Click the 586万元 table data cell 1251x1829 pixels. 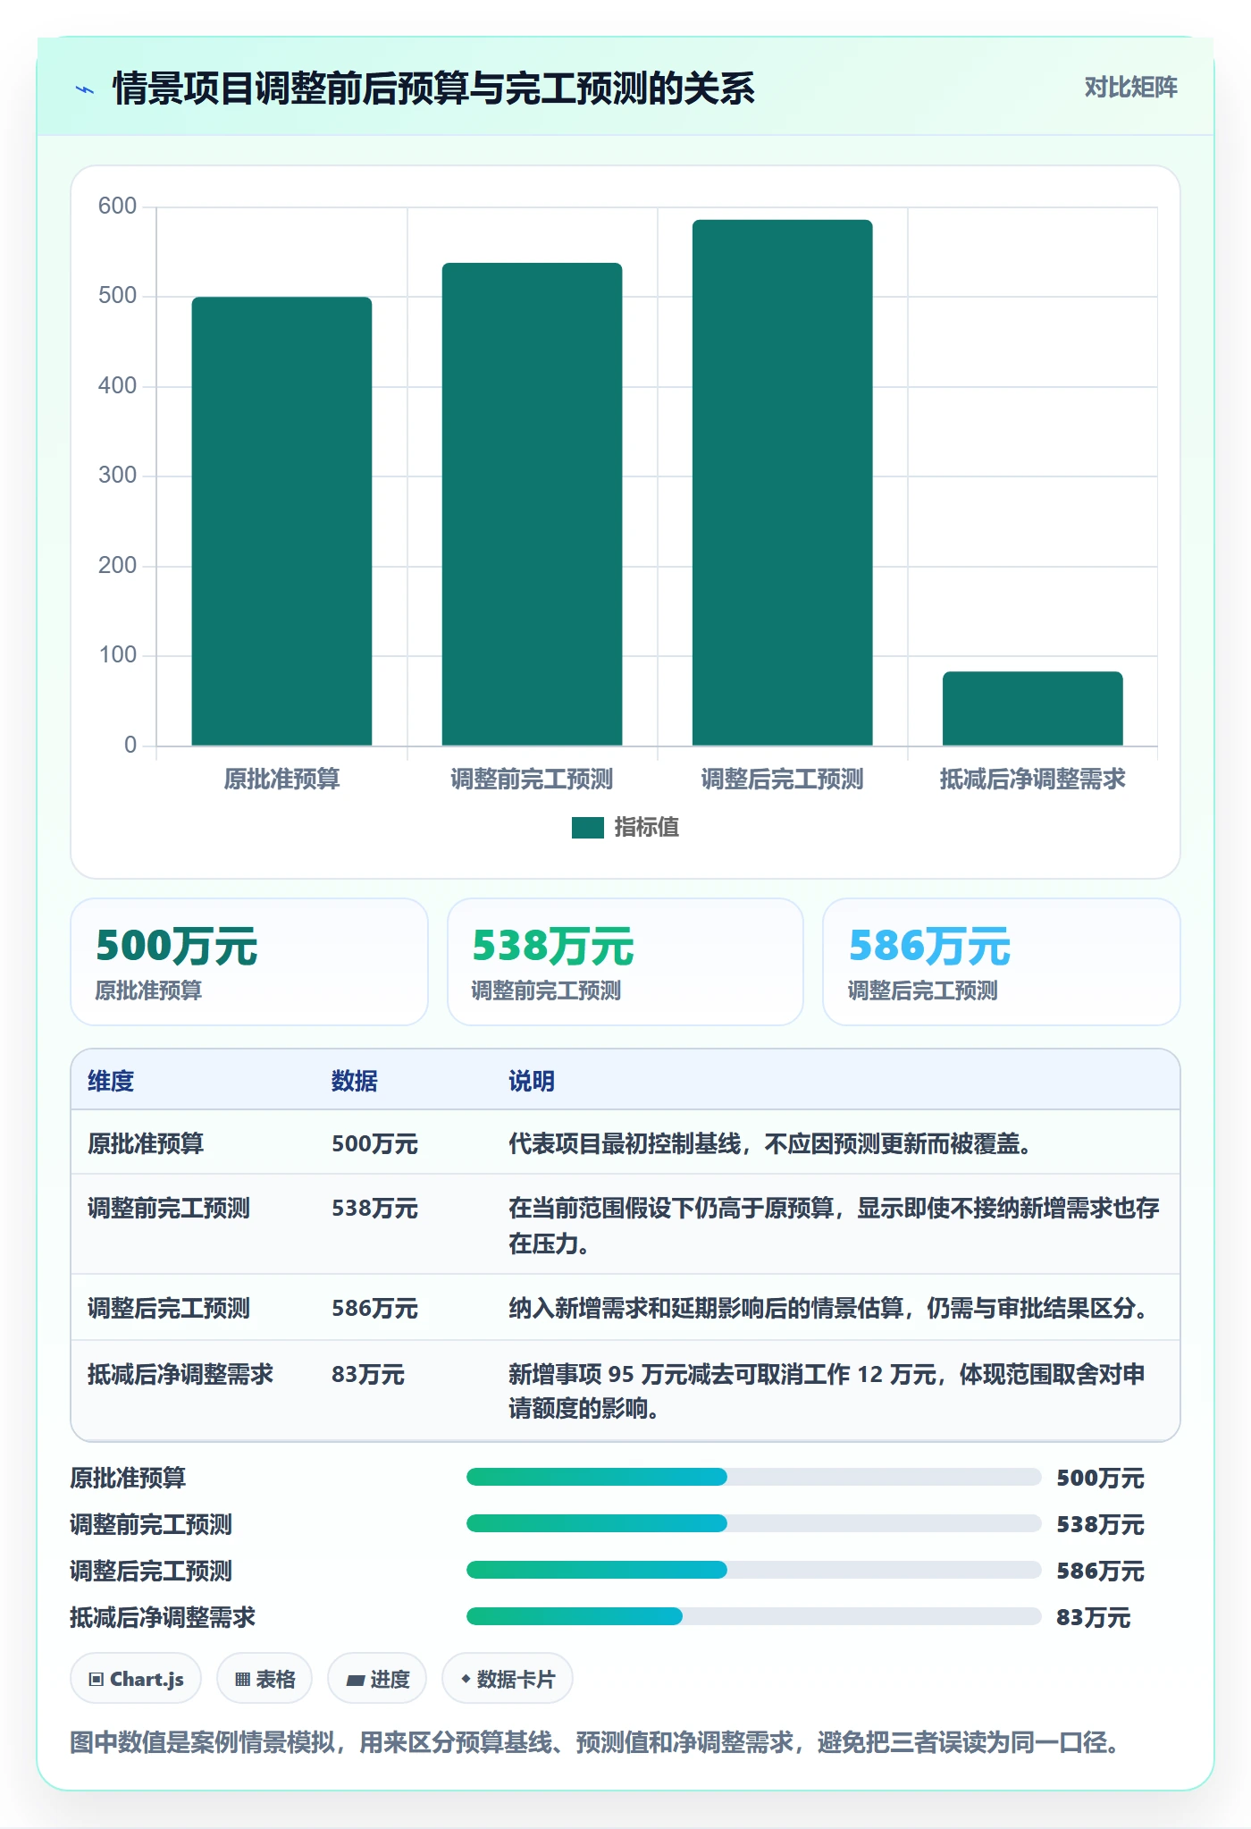pyautogui.click(x=374, y=1308)
